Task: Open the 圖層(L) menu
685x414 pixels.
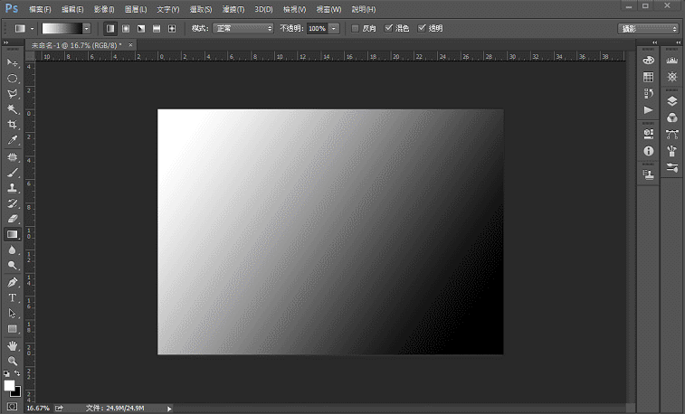Action: point(136,9)
